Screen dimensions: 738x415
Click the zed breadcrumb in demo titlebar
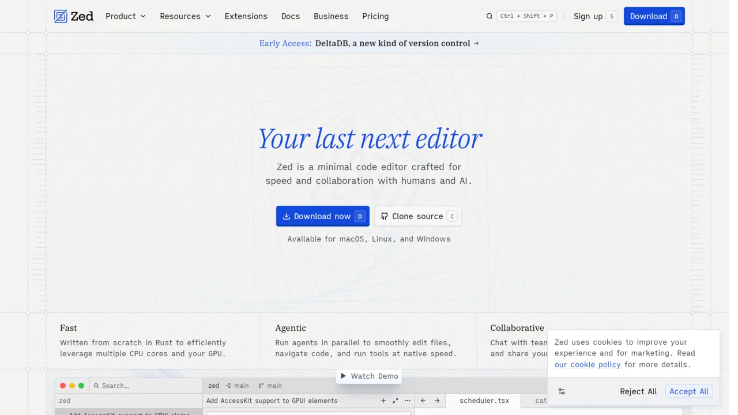pyautogui.click(x=214, y=386)
